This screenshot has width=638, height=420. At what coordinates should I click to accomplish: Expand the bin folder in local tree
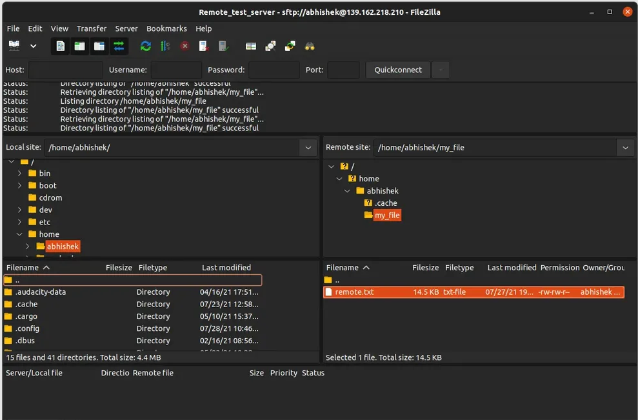(x=20, y=174)
